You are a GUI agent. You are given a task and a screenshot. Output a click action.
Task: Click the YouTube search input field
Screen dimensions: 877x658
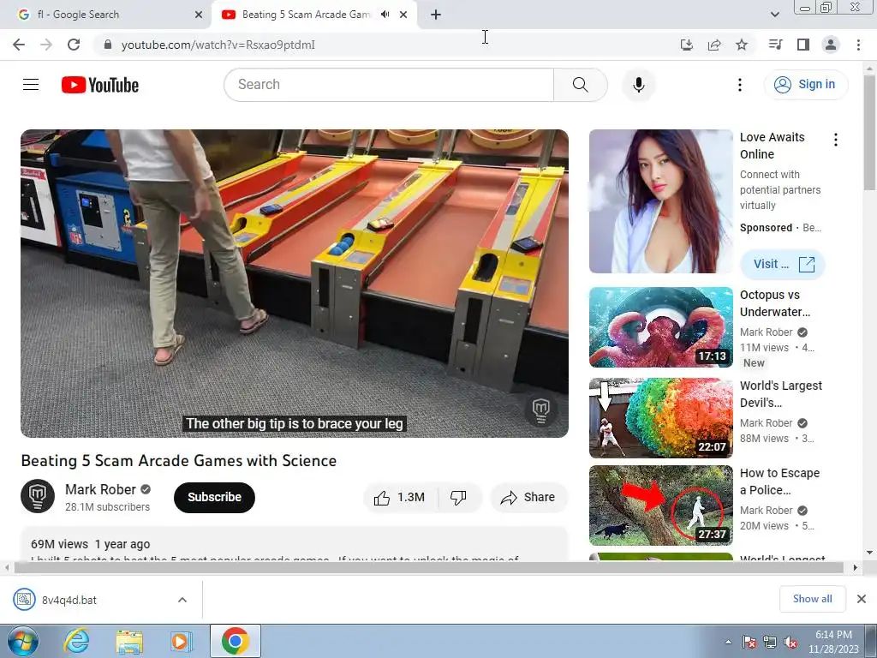click(x=389, y=85)
